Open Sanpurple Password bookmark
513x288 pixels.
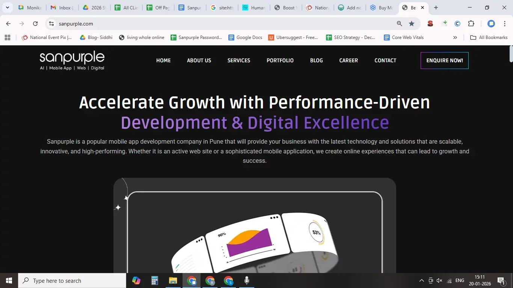[x=196, y=37]
